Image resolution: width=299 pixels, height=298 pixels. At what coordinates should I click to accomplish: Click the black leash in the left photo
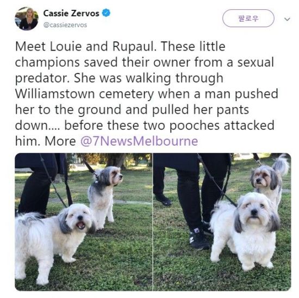coord(53,181)
